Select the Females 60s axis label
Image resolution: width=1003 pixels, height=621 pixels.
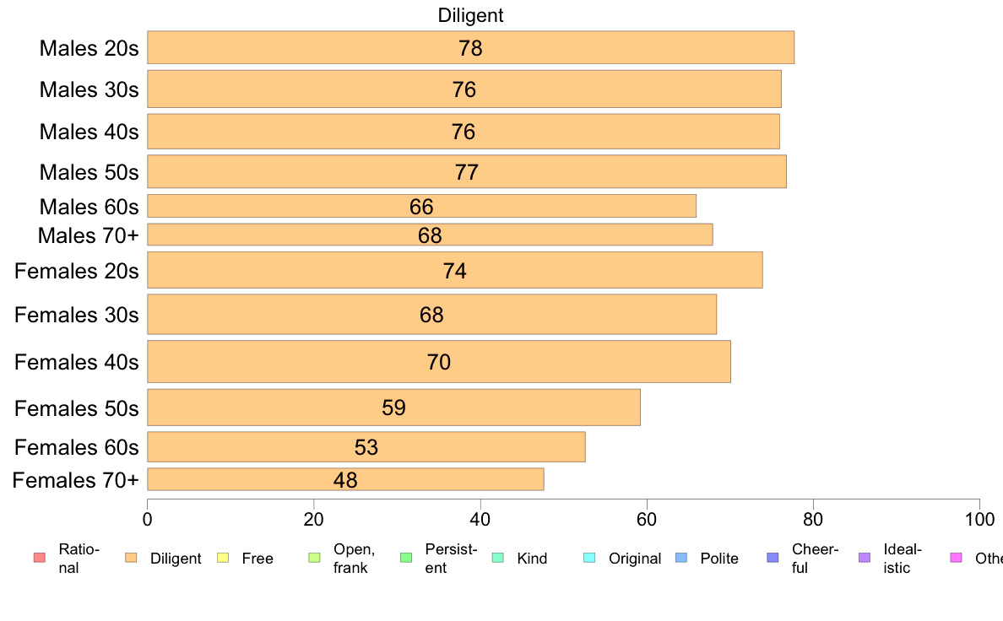(x=76, y=447)
